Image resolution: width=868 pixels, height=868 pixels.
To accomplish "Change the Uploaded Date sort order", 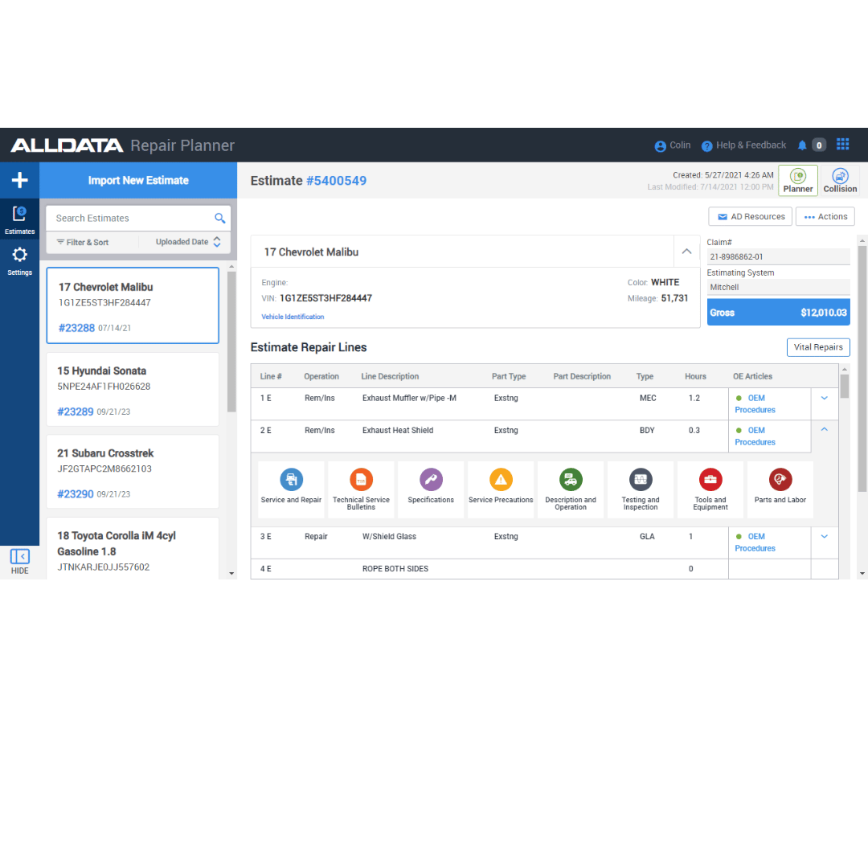I will [188, 242].
